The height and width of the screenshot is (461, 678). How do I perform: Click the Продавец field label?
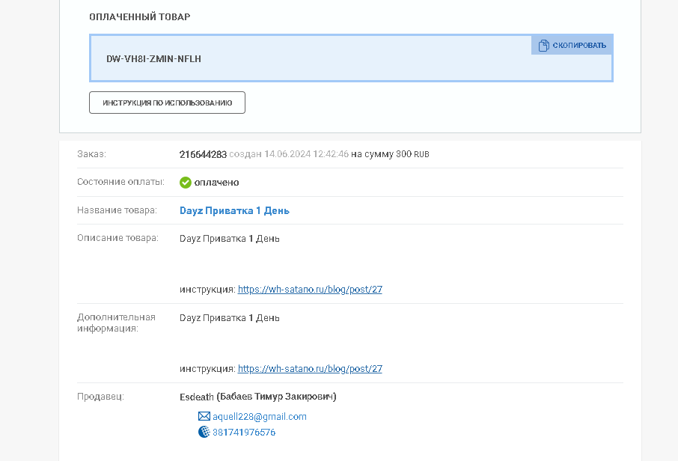click(100, 397)
